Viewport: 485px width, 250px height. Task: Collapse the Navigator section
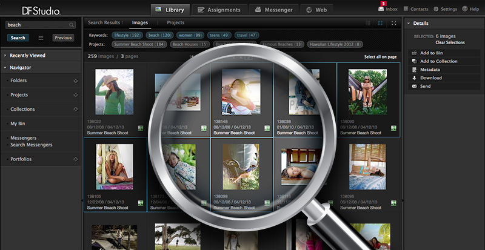point(5,67)
